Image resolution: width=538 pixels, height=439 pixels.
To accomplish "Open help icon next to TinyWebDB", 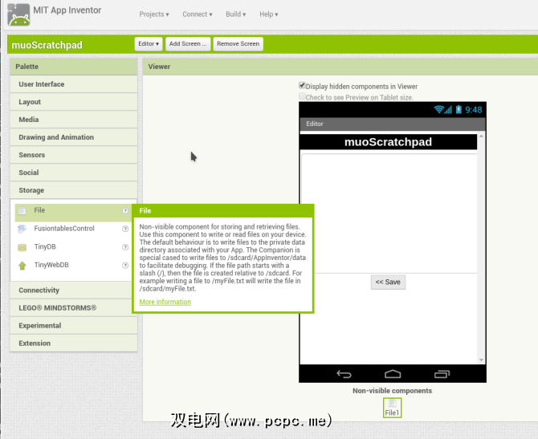I will [x=125, y=265].
